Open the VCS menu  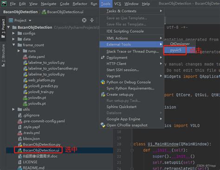[117, 4]
